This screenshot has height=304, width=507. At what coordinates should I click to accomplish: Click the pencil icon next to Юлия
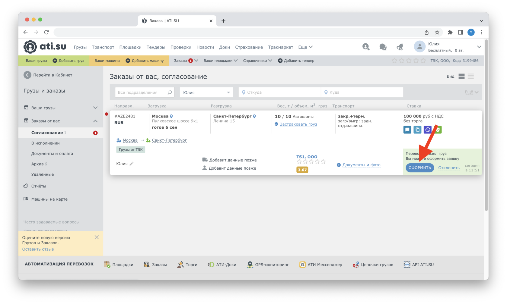pos(132,164)
